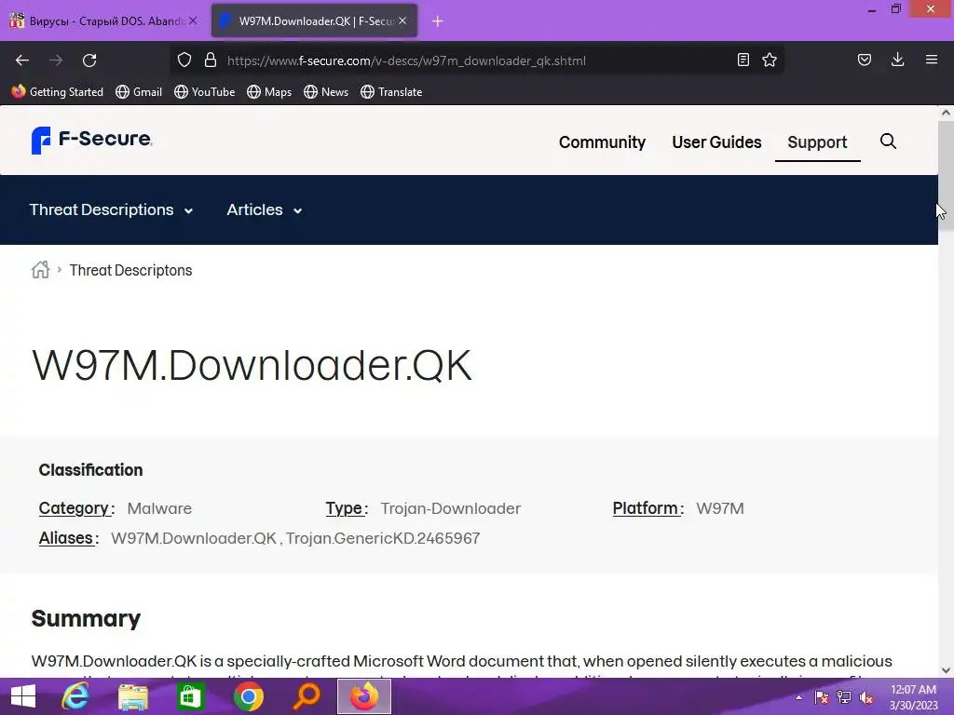Image resolution: width=954 pixels, height=715 pixels.
Task: Open Getting Started bookmark
Action: tap(58, 92)
